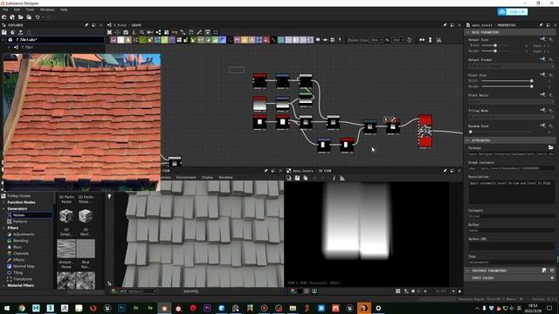Click the red arrow node icon in node toolbar
Image resolution: width=559 pixels, height=314 pixels.
click(266, 40)
